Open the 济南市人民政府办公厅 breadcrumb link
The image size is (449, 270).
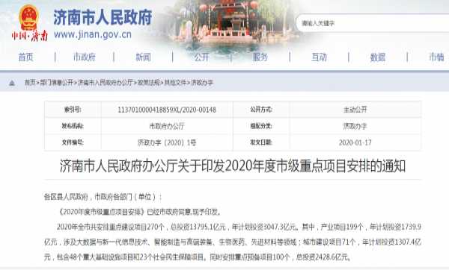pyautogui.click(x=106, y=83)
